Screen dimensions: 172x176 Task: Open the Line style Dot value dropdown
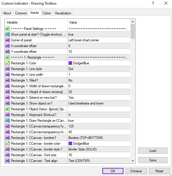99,69
